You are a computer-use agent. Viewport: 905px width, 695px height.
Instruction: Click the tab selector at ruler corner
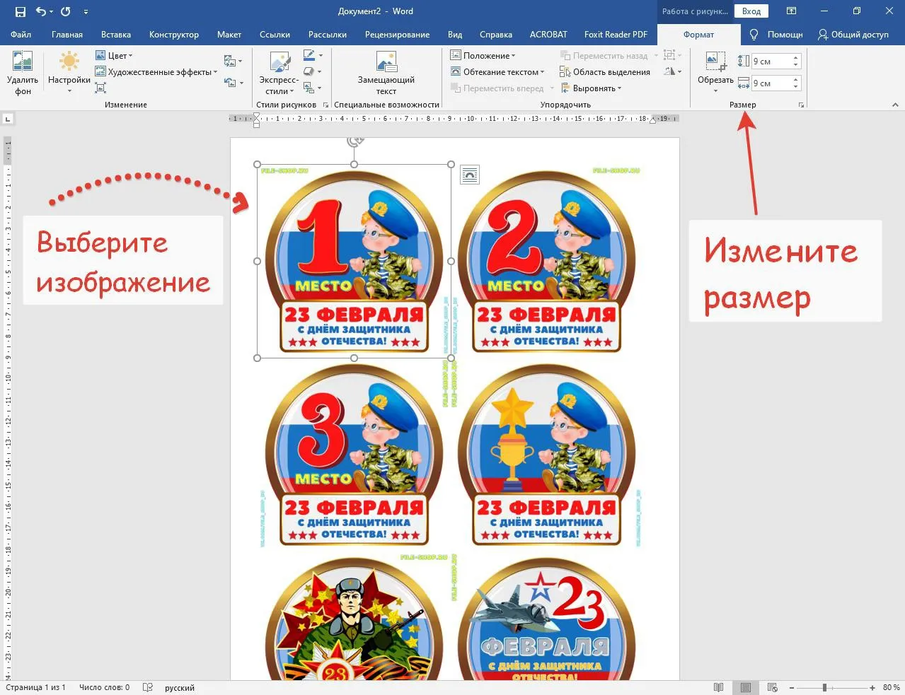[8, 119]
